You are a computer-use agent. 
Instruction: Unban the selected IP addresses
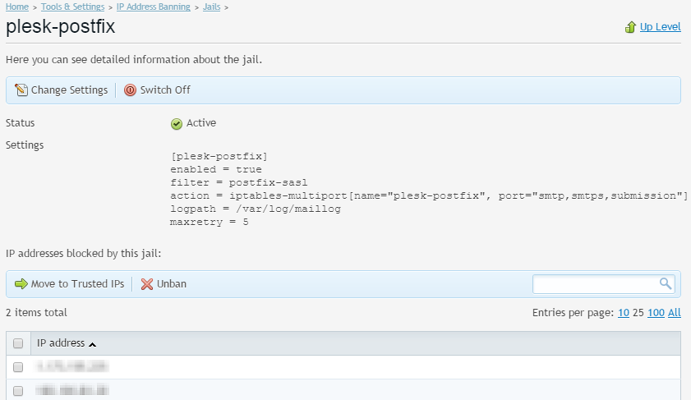coord(172,283)
